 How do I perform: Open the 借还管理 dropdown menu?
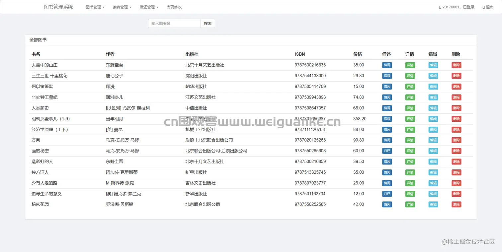(149, 7)
